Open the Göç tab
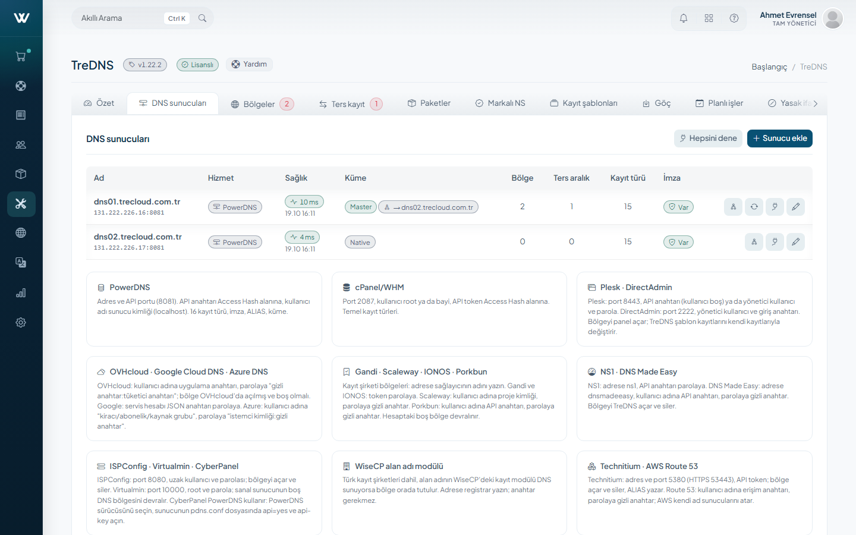This screenshot has width=856, height=535. [656, 103]
